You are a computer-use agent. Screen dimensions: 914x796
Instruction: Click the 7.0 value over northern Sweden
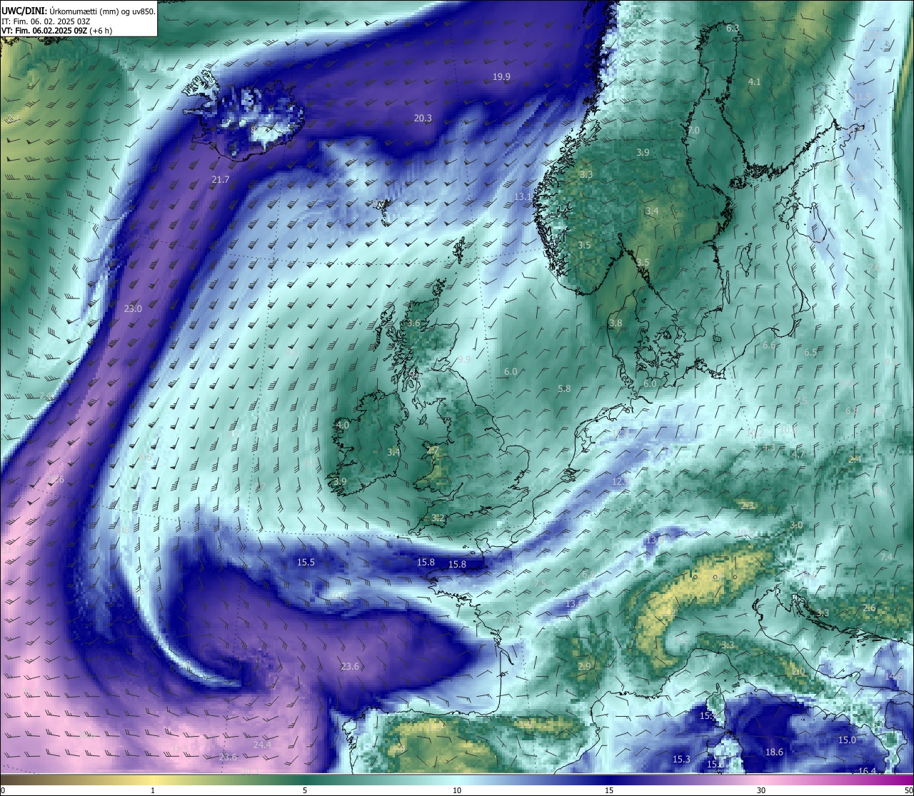[693, 131]
